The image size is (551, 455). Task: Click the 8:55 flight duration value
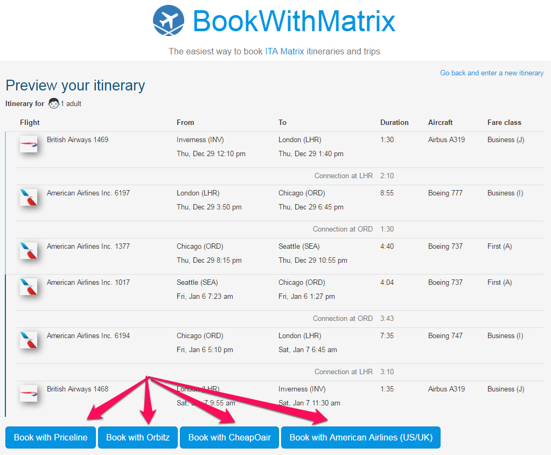pos(387,193)
